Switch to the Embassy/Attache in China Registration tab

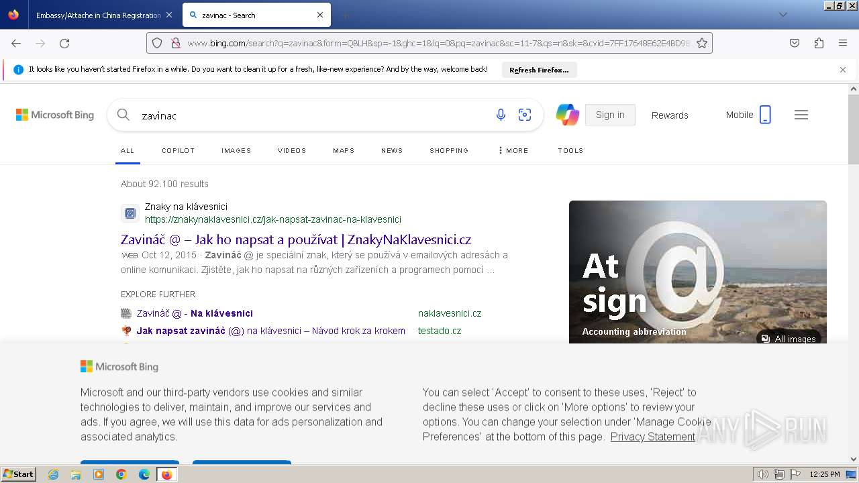pos(98,15)
